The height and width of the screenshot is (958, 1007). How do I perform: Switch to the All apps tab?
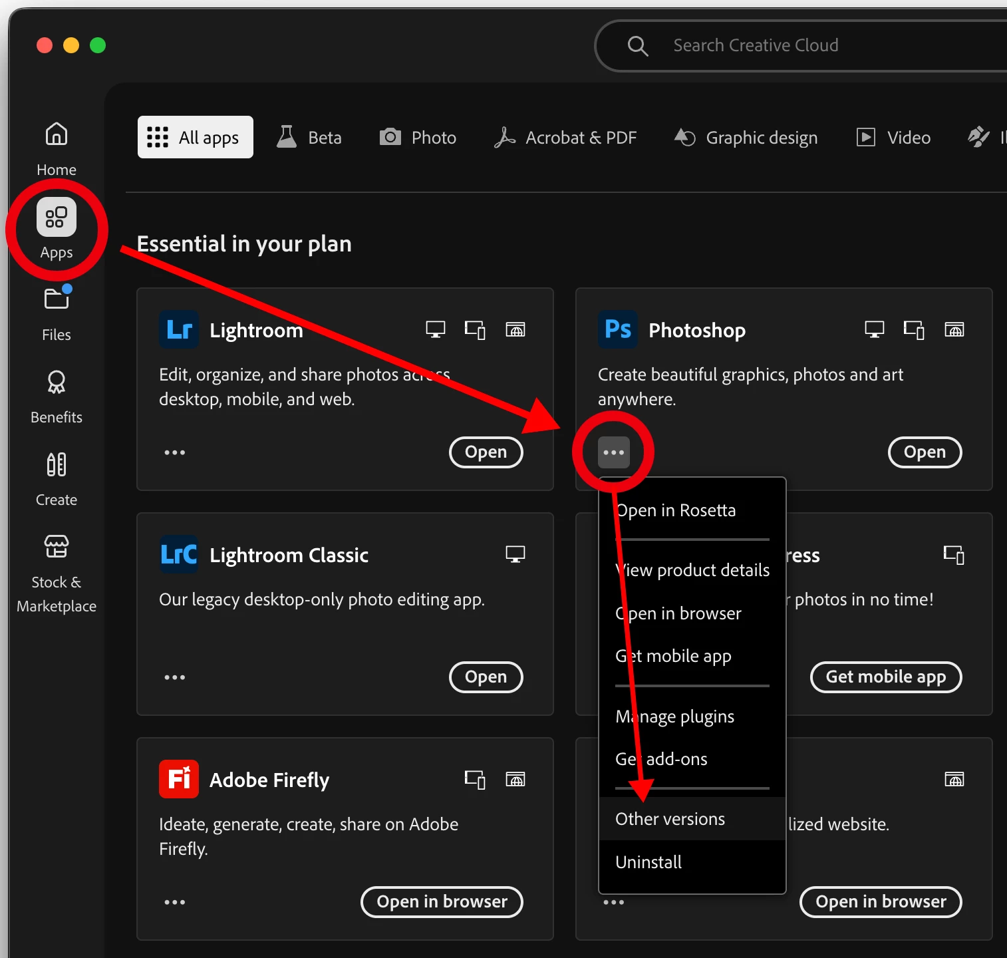196,137
